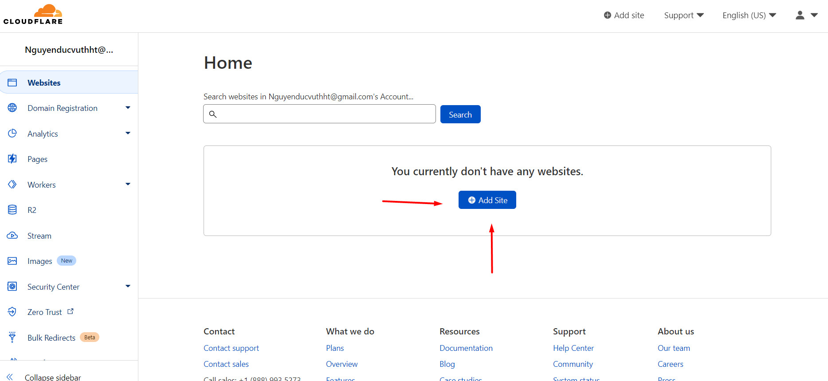Open the Documentation link

coord(466,348)
